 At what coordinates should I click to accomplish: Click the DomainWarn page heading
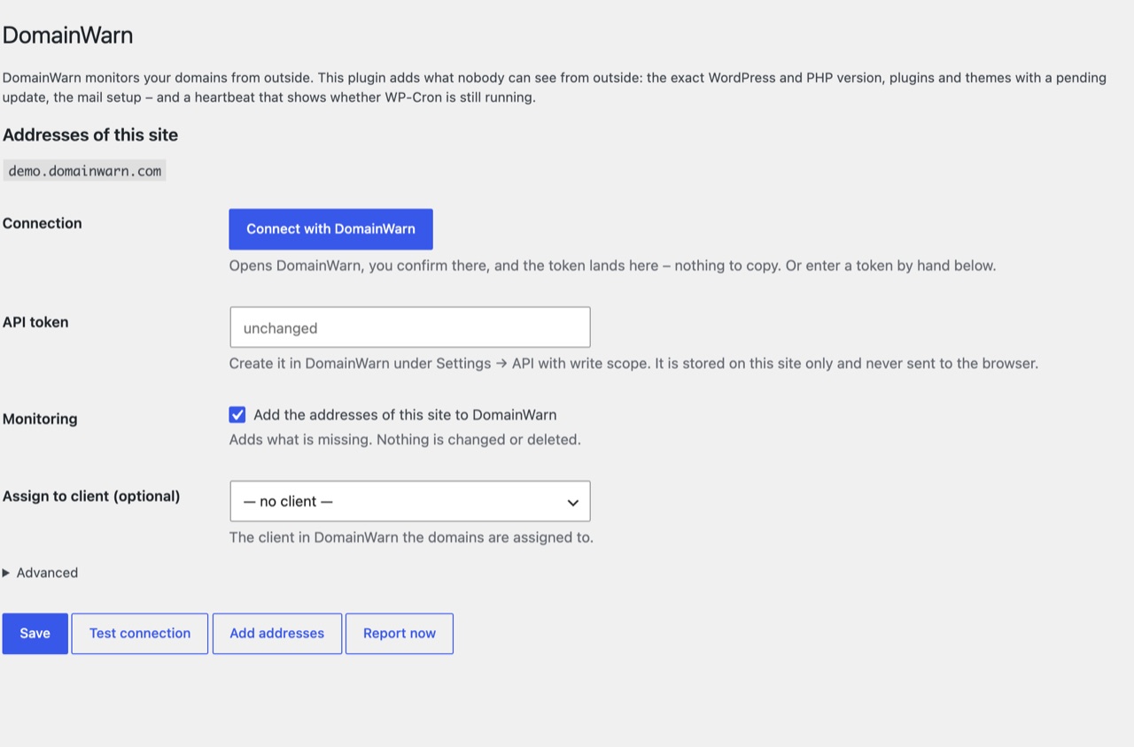point(67,35)
